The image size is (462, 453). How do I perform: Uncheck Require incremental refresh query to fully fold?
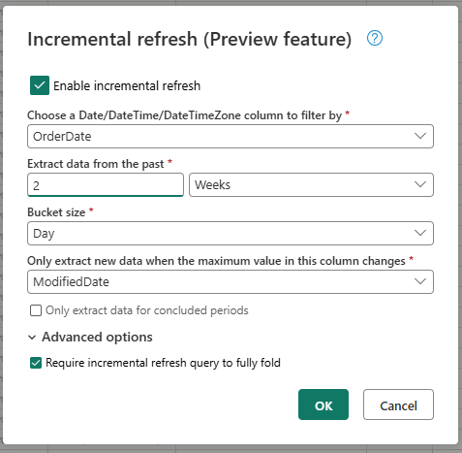tap(36, 363)
